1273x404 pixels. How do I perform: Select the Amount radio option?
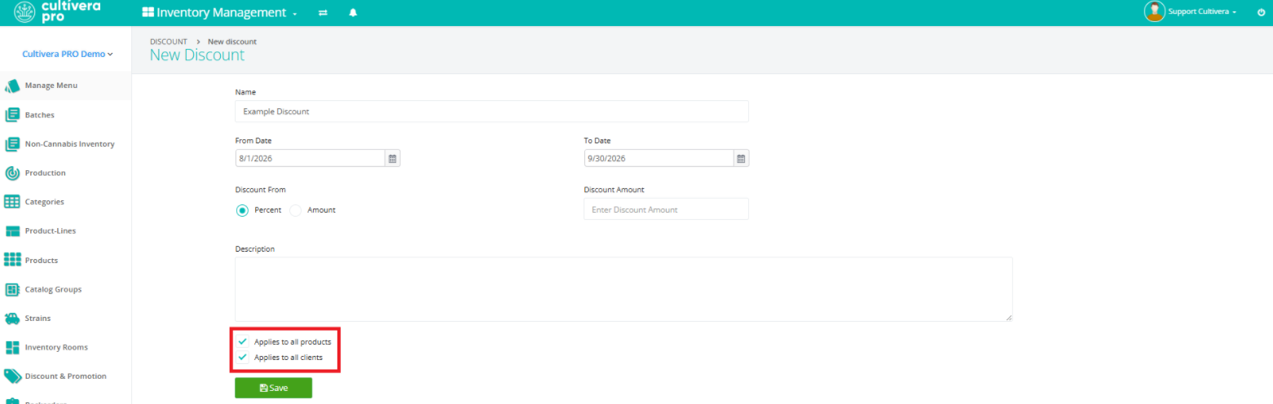pyautogui.click(x=295, y=210)
